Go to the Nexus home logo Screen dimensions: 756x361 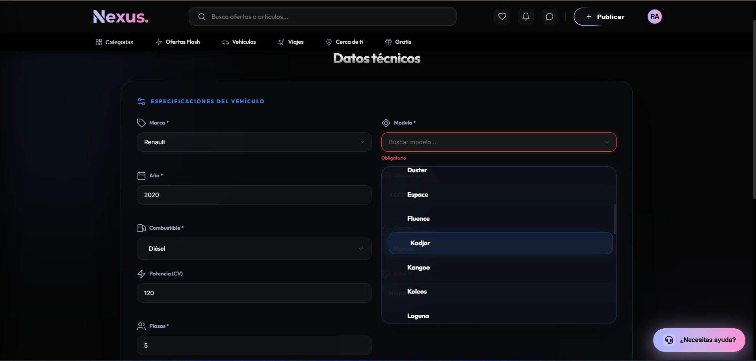(x=121, y=17)
